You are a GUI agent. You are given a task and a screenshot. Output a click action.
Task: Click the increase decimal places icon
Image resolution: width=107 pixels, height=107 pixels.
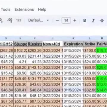(10, 21)
